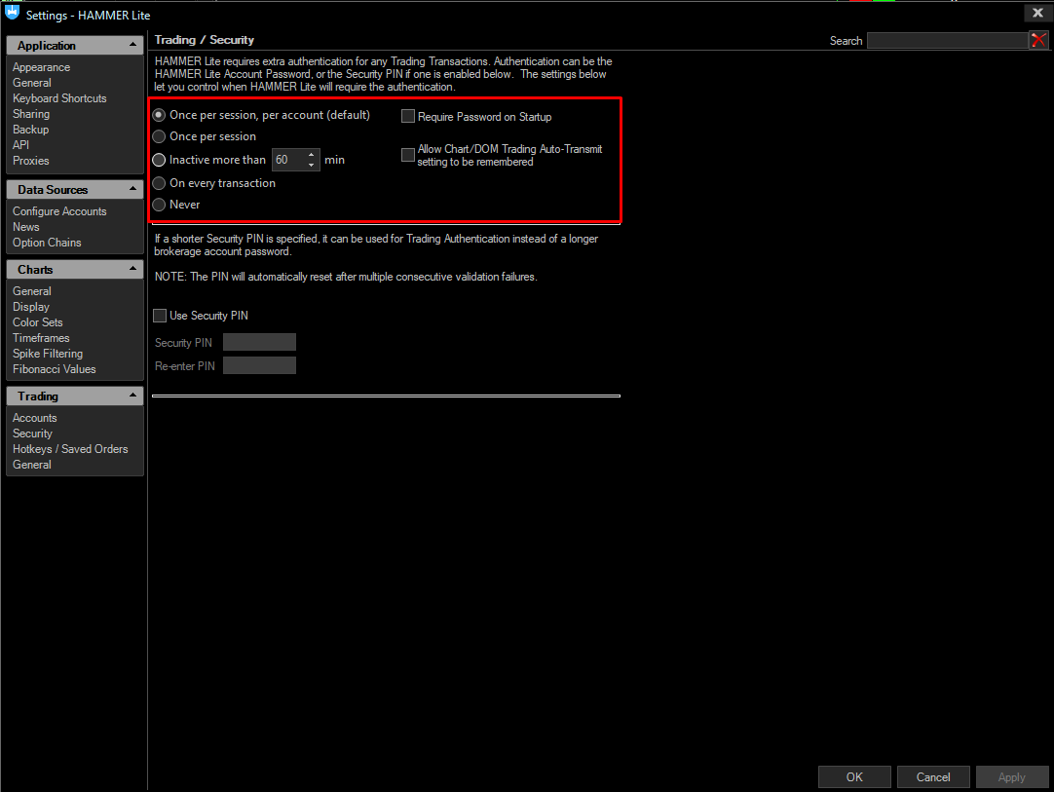The width and height of the screenshot is (1054, 792).
Task: Collapse the Trading section
Action: click(x=132, y=396)
